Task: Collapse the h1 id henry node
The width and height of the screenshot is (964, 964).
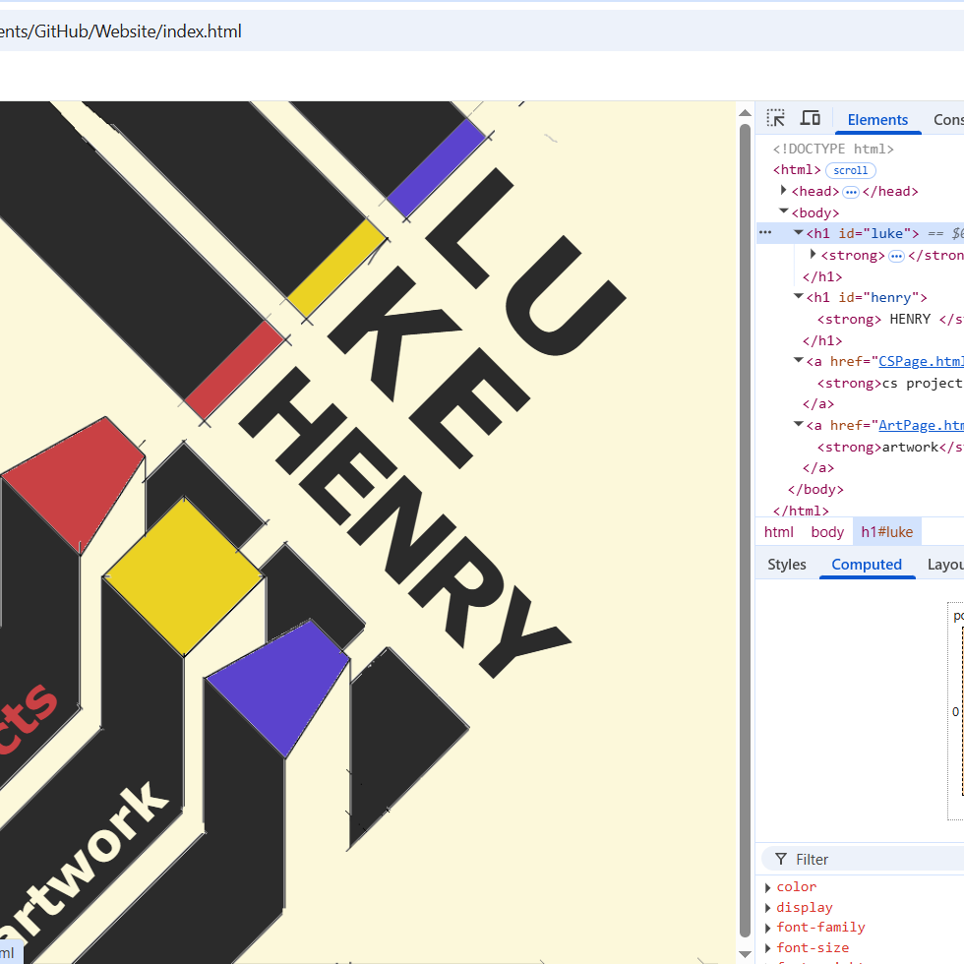Action: click(799, 297)
